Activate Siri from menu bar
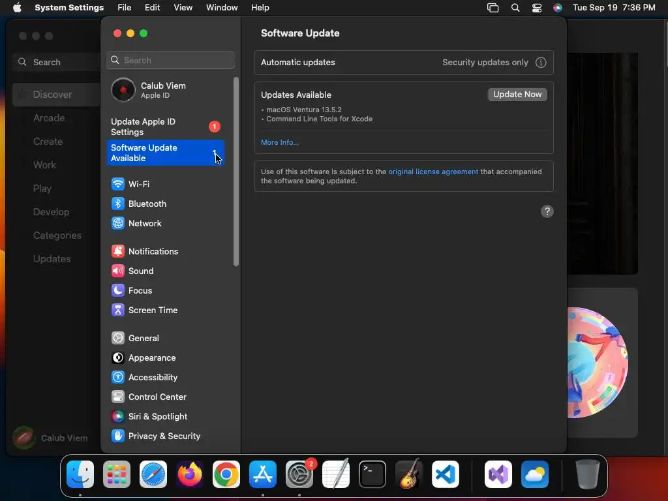The height and width of the screenshot is (501, 668). [558, 8]
